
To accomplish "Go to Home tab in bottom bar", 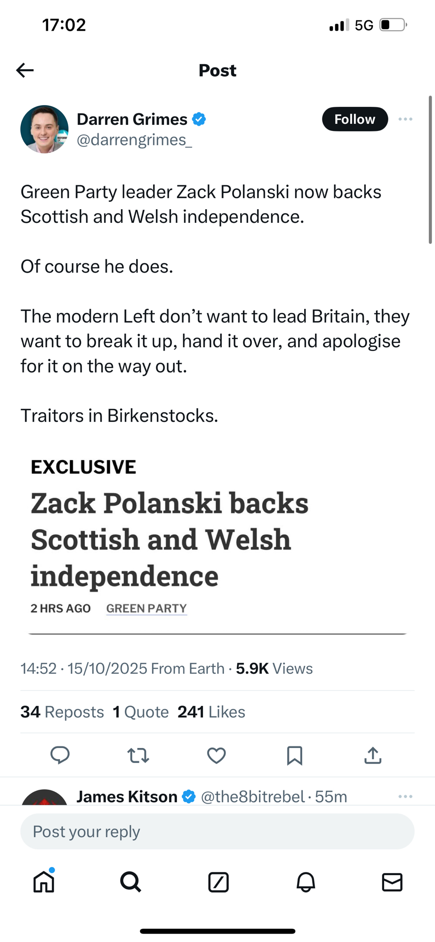I will [44, 882].
